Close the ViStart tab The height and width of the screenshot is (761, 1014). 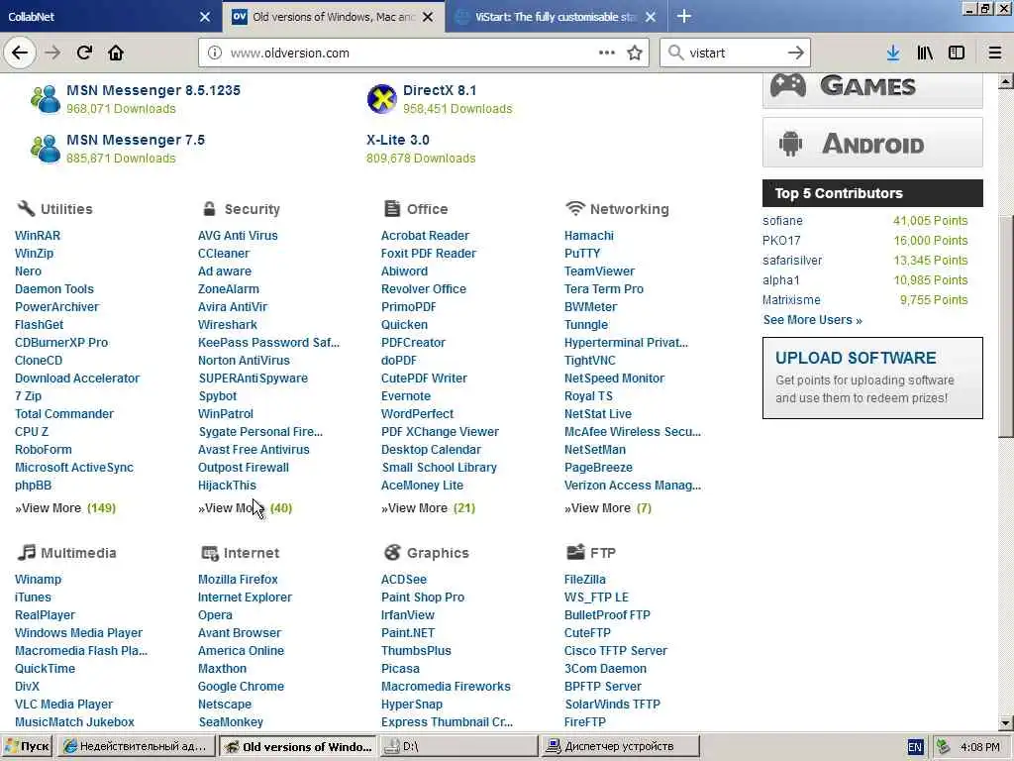click(x=651, y=17)
